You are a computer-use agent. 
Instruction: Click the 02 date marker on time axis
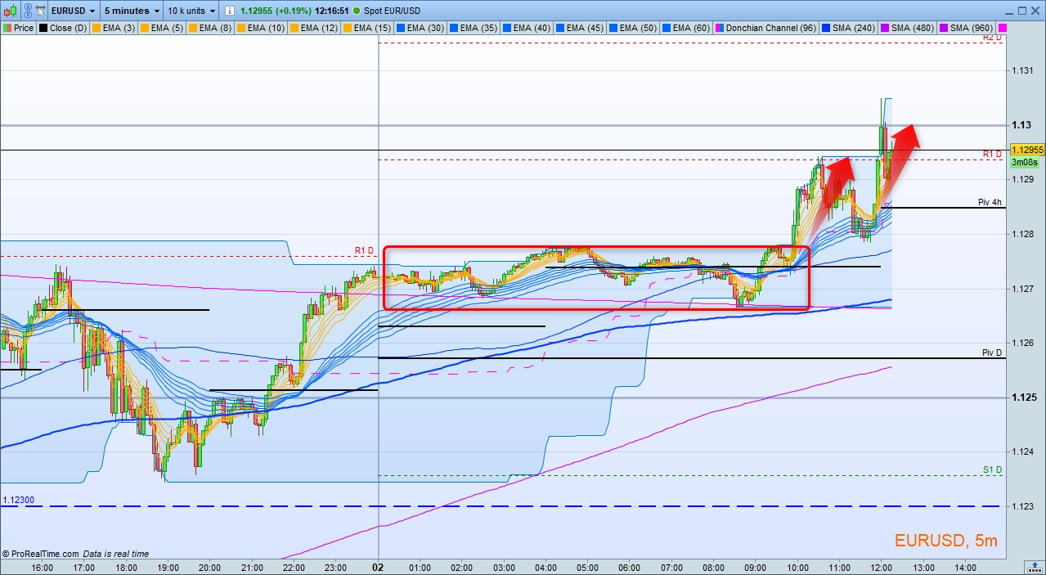click(379, 566)
